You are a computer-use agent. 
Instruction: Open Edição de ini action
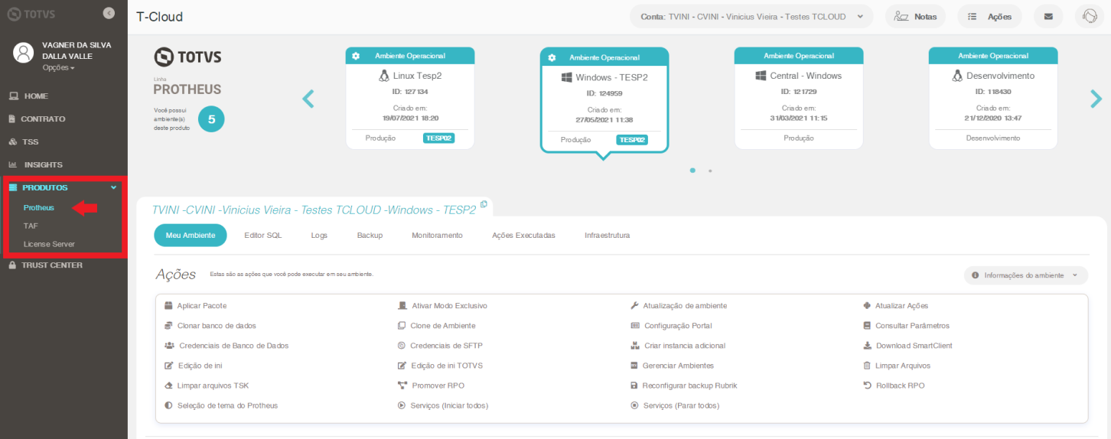pos(194,366)
